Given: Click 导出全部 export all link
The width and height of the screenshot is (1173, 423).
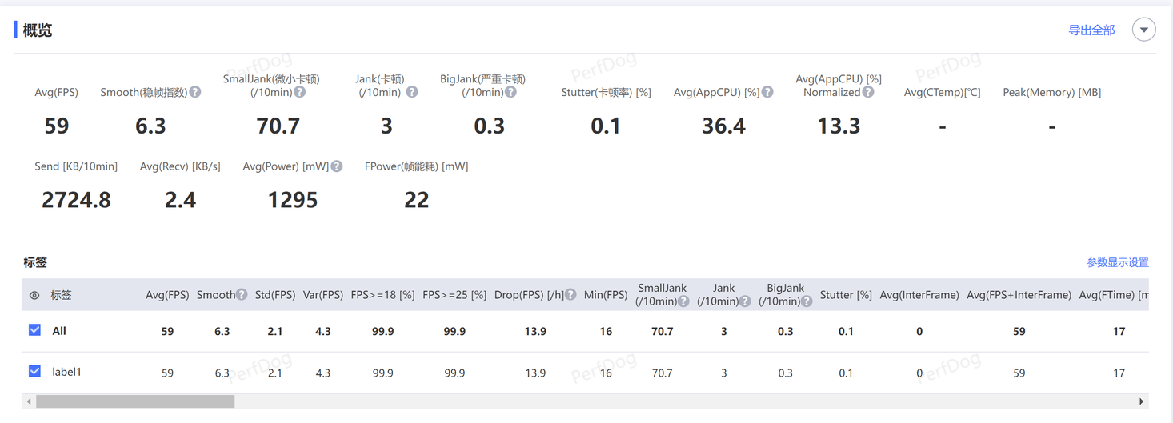Looking at the screenshot, I should tap(1091, 30).
